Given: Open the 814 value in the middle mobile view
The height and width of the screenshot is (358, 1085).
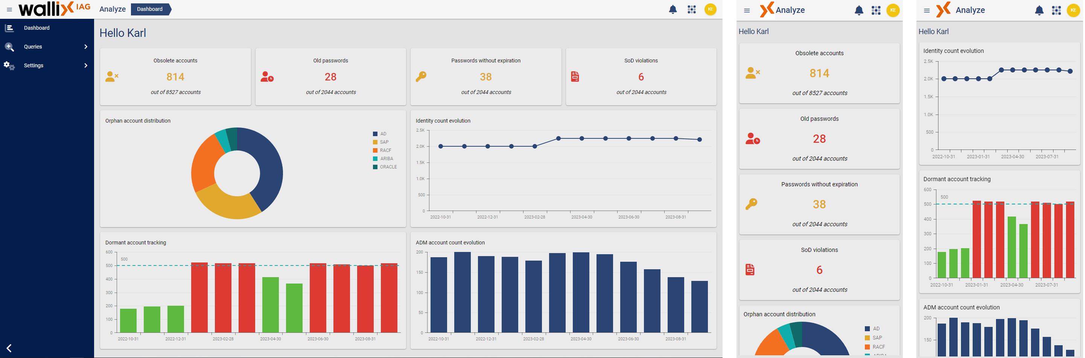Looking at the screenshot, I should 819,73.
